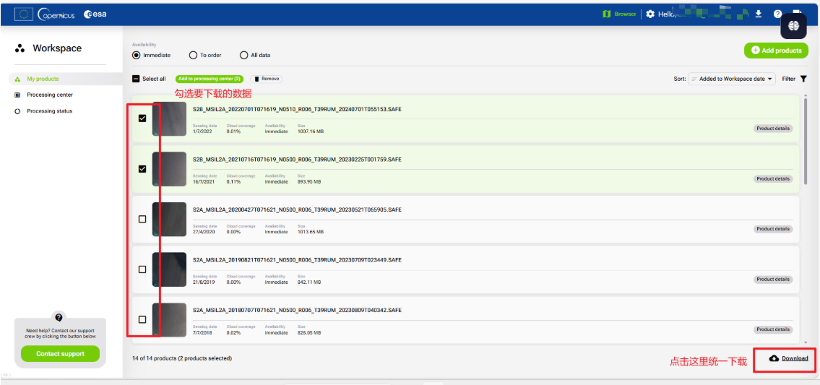This screenshot has width=820, height=385.
Task: Click product name S2A_MSIL2A_20180707T071621
Action: [x=297, y=310]
